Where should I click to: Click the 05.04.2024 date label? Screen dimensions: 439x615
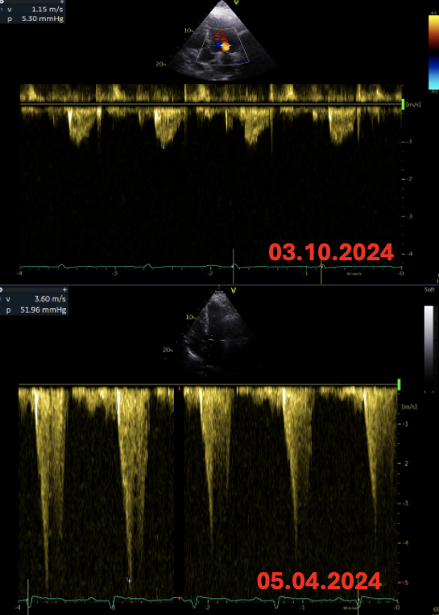pos(320,581)
